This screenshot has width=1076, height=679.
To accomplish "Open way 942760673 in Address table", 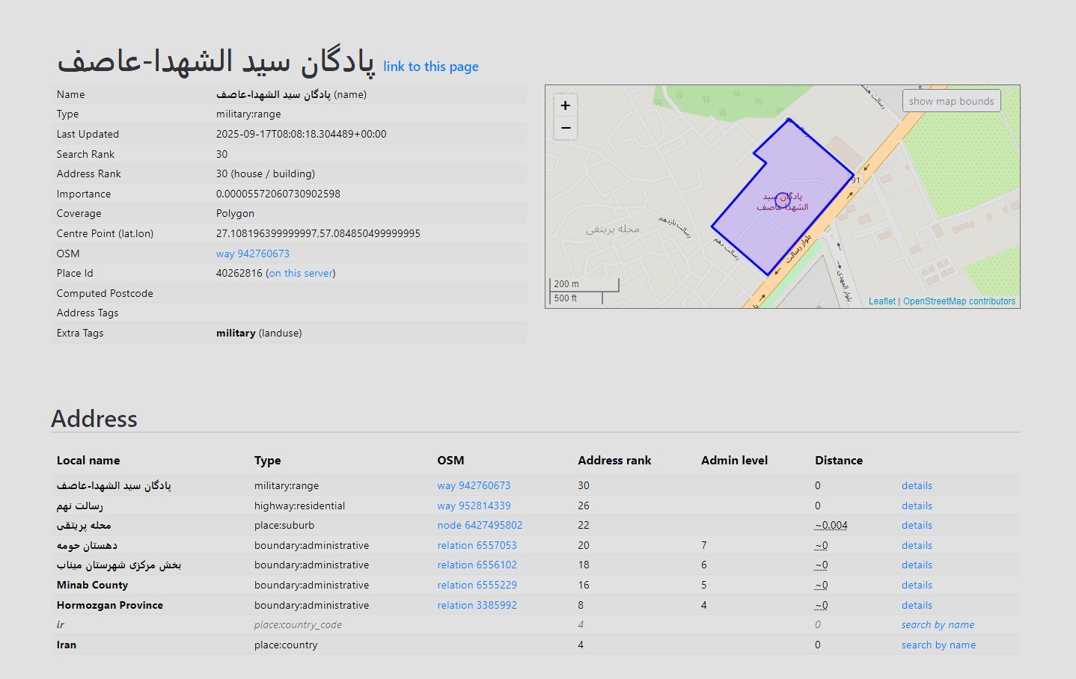I will pos(474,485).
